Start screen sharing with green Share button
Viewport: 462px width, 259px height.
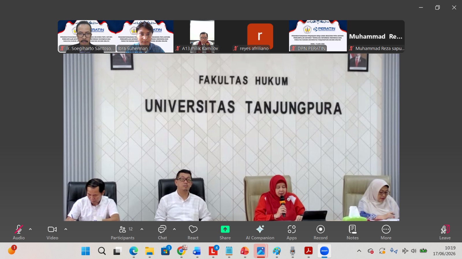(225, 232)
